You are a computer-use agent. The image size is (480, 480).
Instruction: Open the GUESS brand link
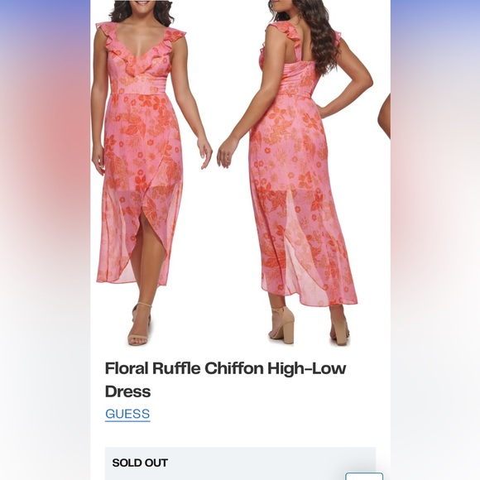127,414
